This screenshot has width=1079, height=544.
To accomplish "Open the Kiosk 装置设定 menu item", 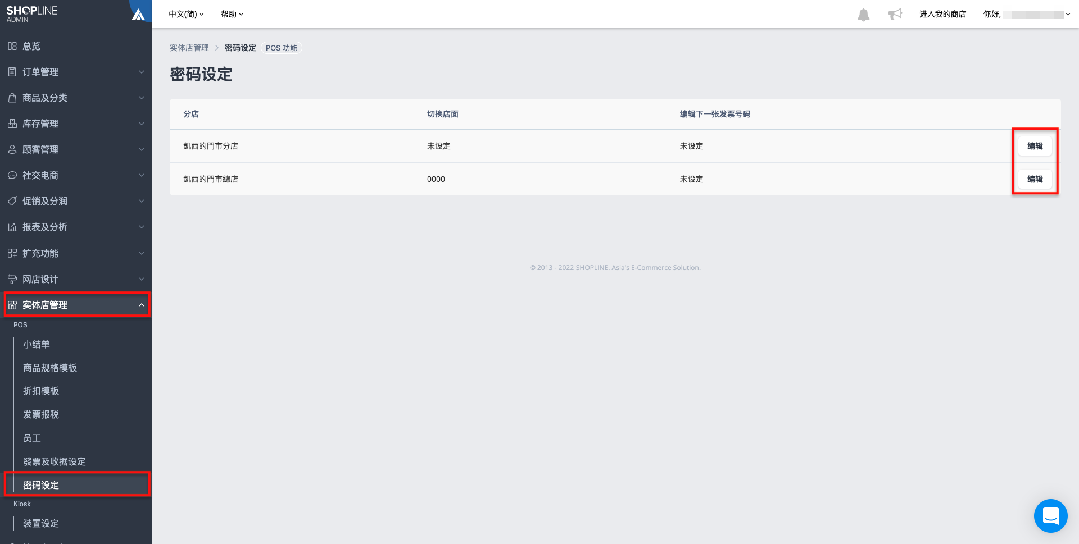I will pos(41,523).
